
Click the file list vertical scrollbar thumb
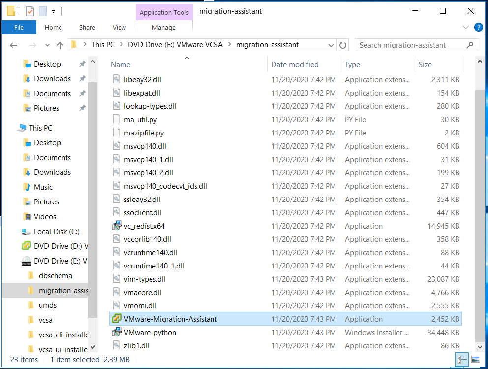(480, 216)
